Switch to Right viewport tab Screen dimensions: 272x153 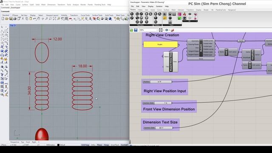34,142
